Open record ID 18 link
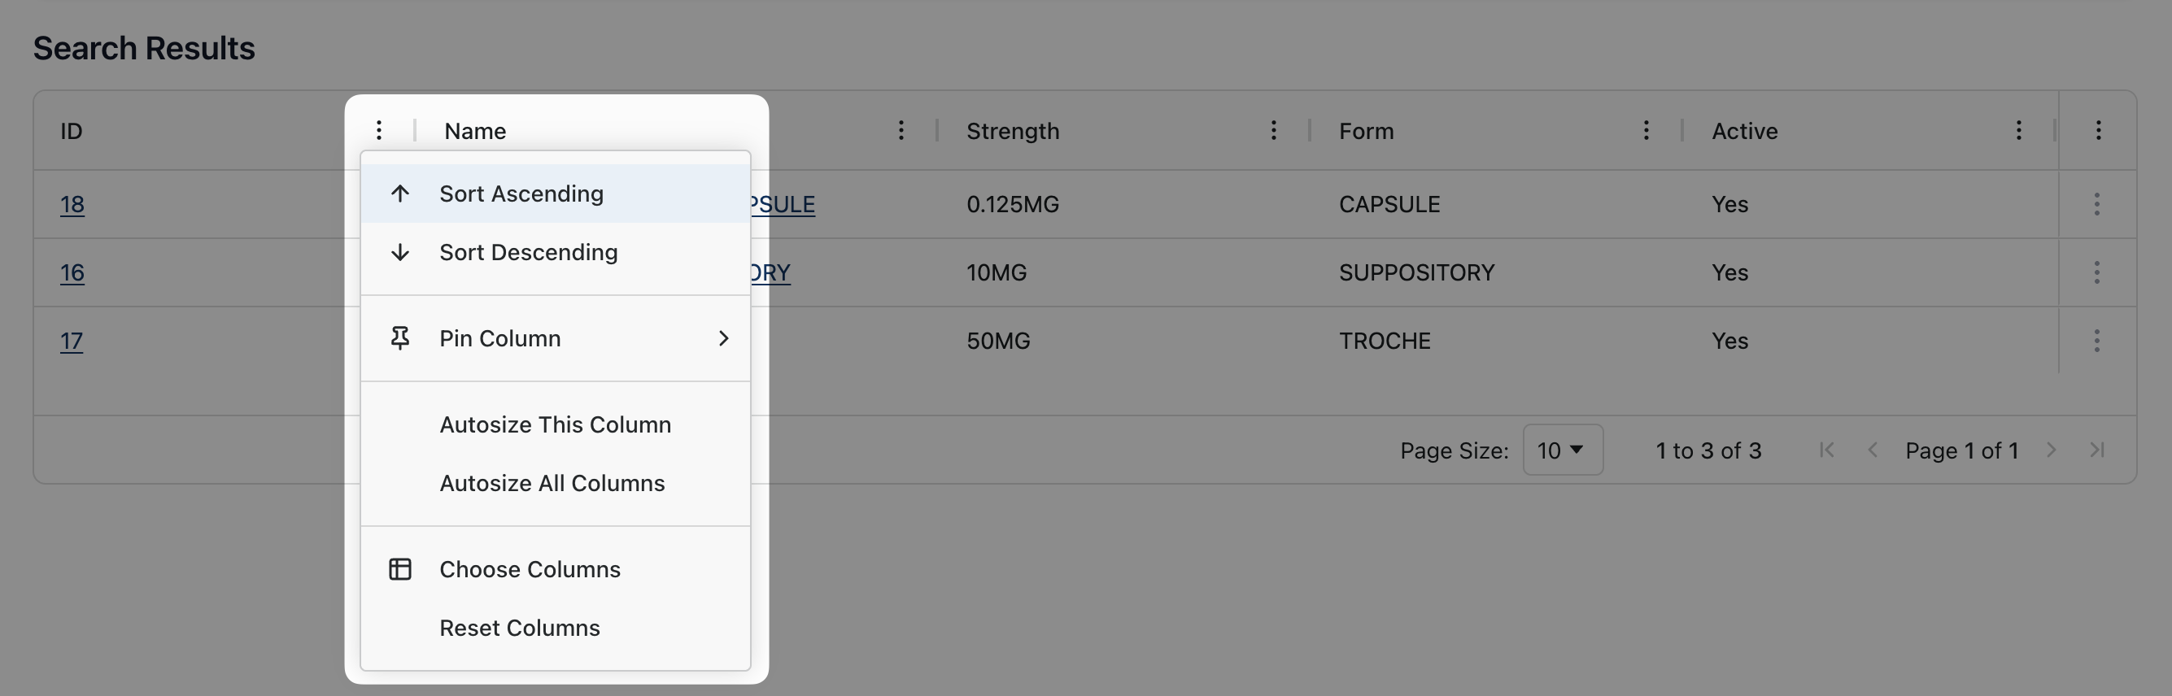 72,205
